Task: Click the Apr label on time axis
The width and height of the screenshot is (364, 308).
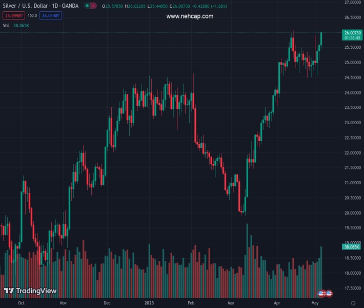Action: pyautogui.click(x=277, y=303)
